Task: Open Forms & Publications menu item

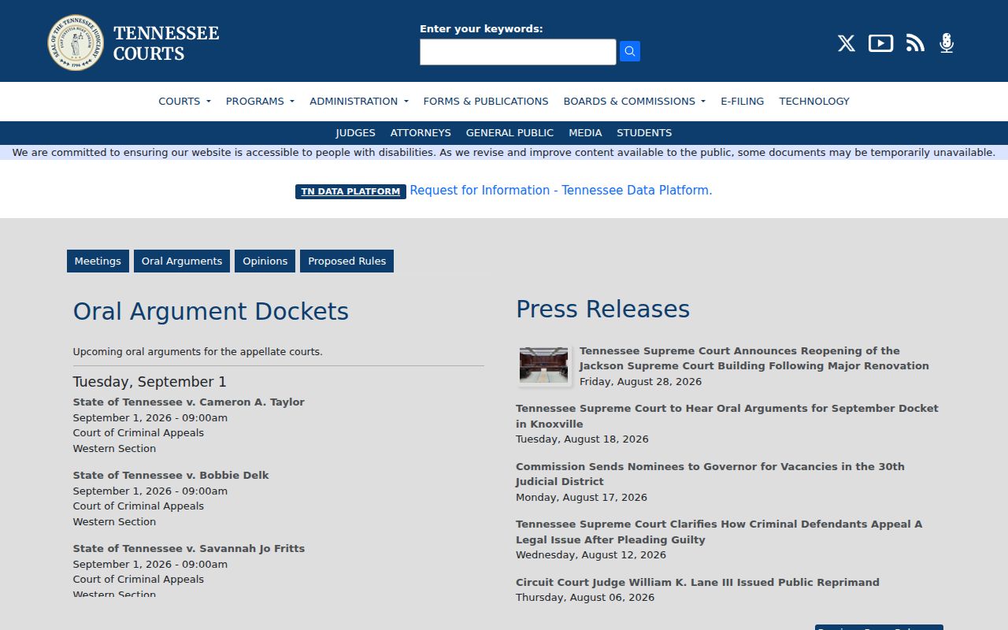Action: click(486, 101)
